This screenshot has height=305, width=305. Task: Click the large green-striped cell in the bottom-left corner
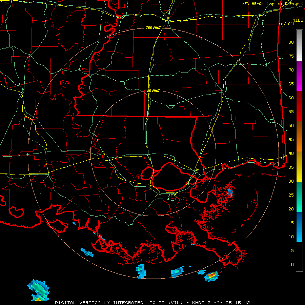point(39,290)
